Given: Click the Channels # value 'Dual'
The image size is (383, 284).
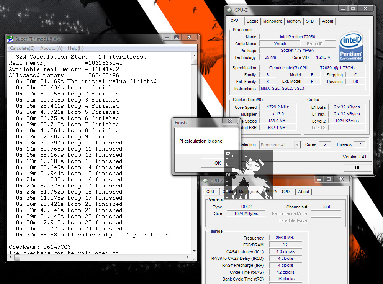Looking at the screenshot, I should point(326,207).
